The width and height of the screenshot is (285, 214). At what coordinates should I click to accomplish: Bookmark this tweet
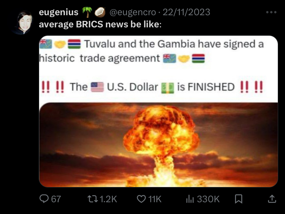(239, 199)
